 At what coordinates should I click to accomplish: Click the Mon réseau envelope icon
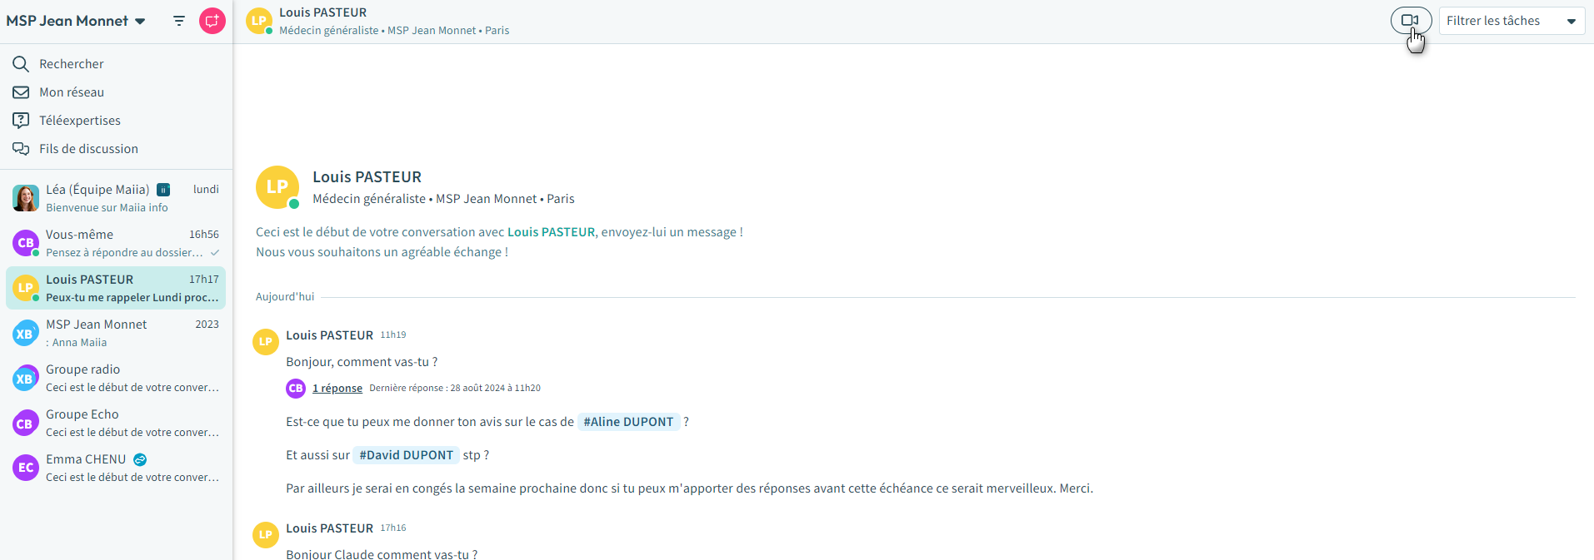coord(21,92)
